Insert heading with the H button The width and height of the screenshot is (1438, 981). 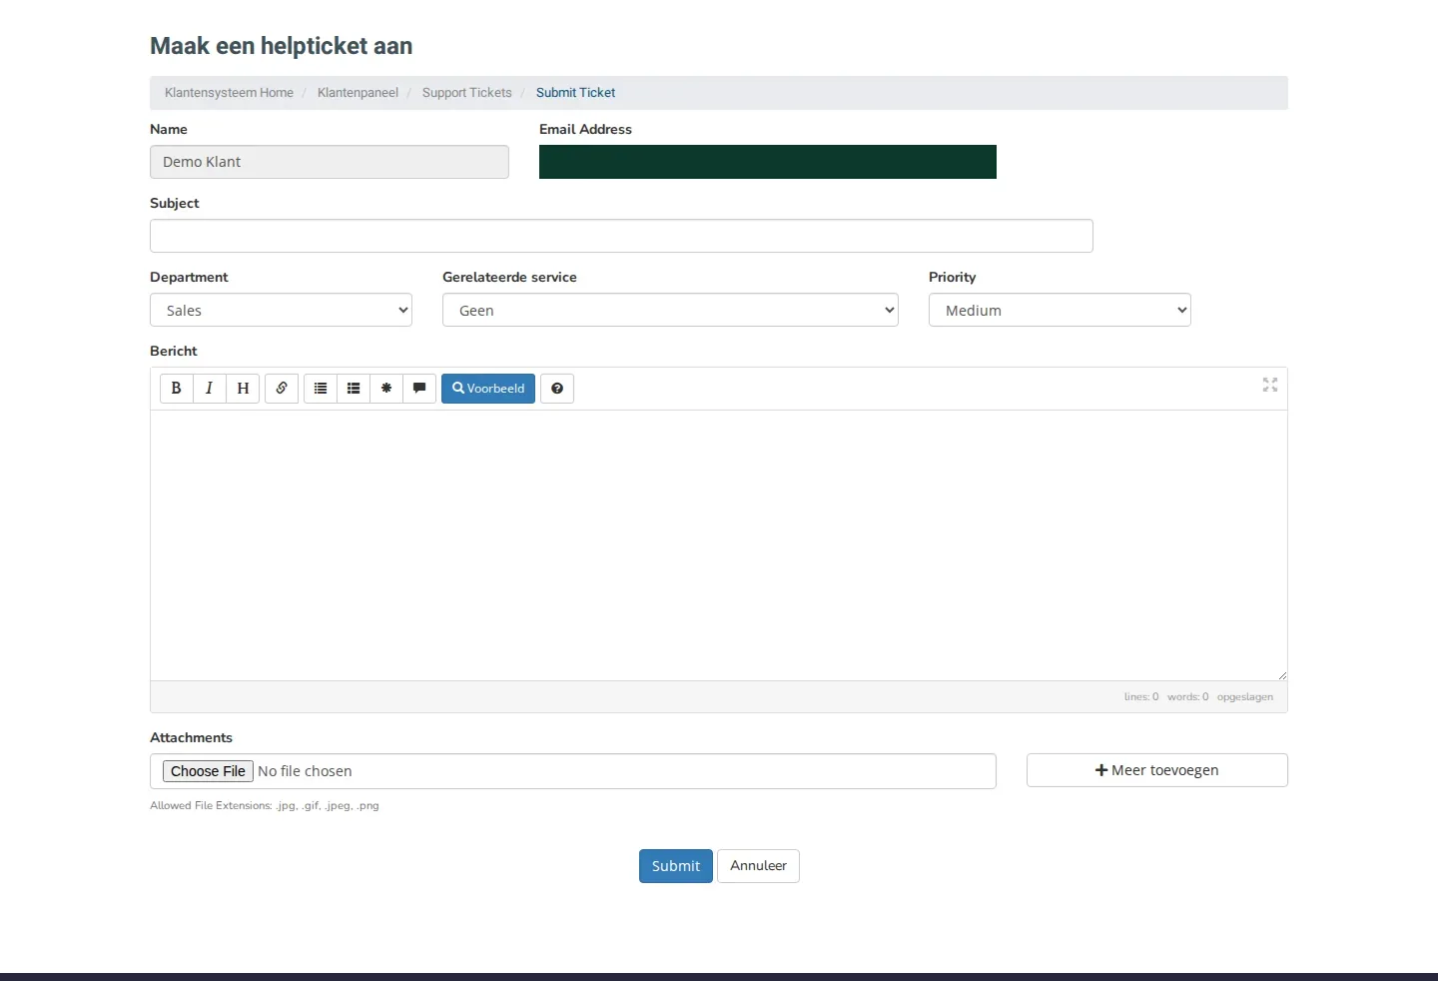pos(243,389)
